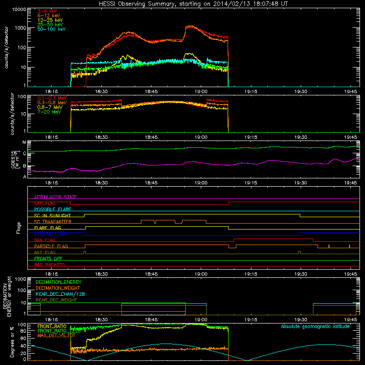Click the SC_IN_SUNLIGHT flag label

click(x=52, y=215)
